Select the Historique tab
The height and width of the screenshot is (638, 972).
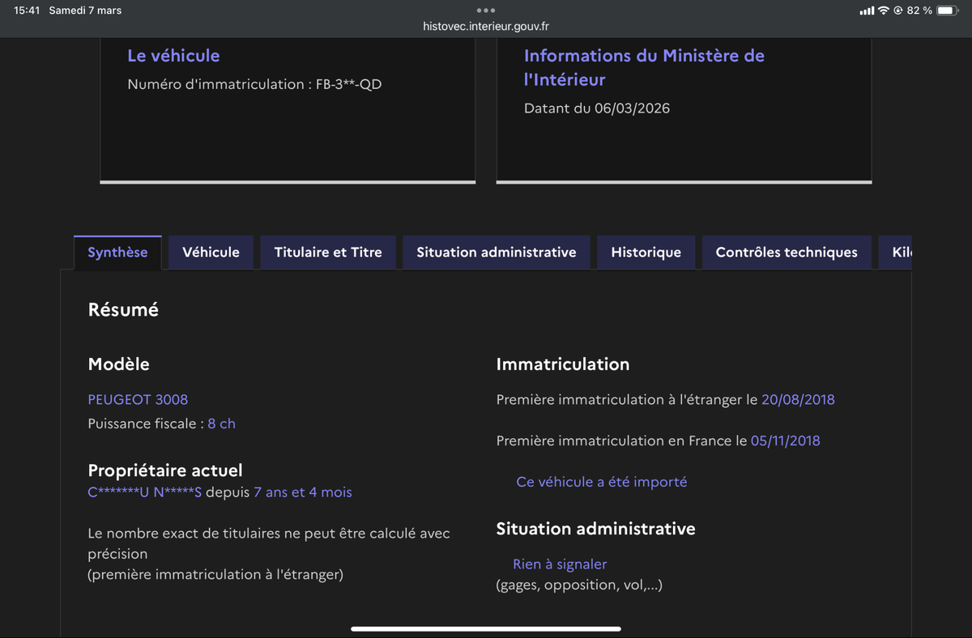pos(646,253)
